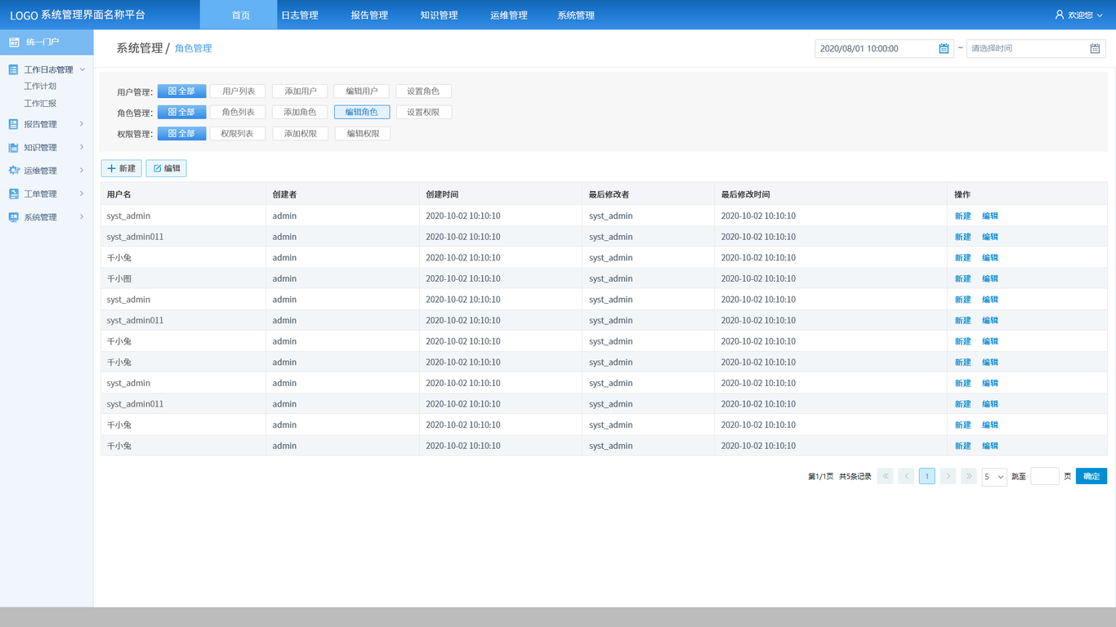Select the 设置角色 filter
1116x627 pixels.
(423, 91)
